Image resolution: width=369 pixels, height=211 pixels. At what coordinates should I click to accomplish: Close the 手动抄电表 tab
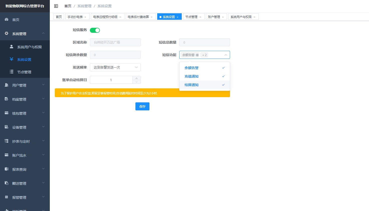click(x=85, y=17)
